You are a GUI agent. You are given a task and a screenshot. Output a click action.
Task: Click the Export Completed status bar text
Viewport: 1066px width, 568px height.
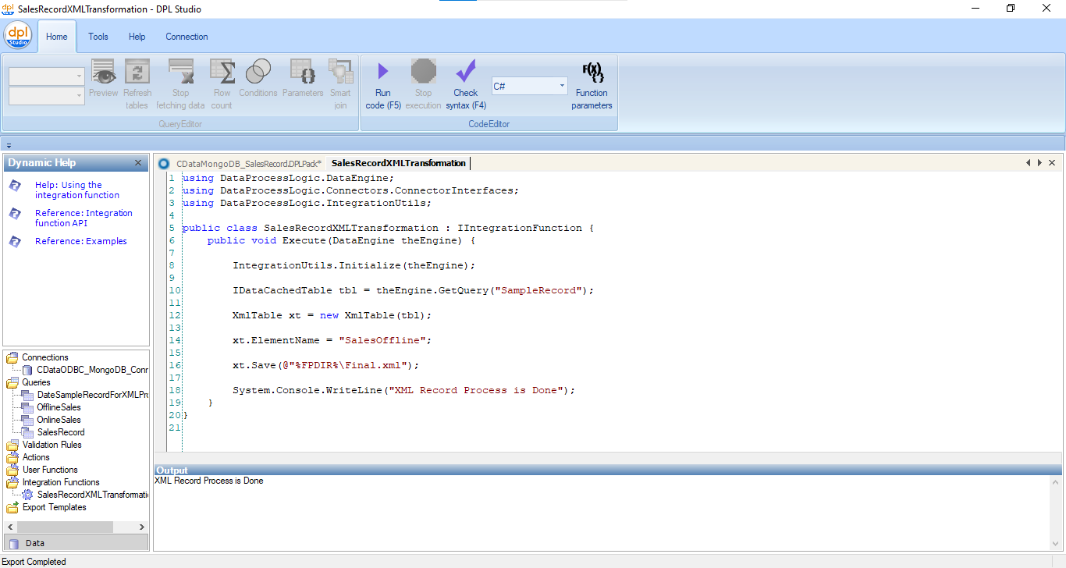tap(34, 562)
